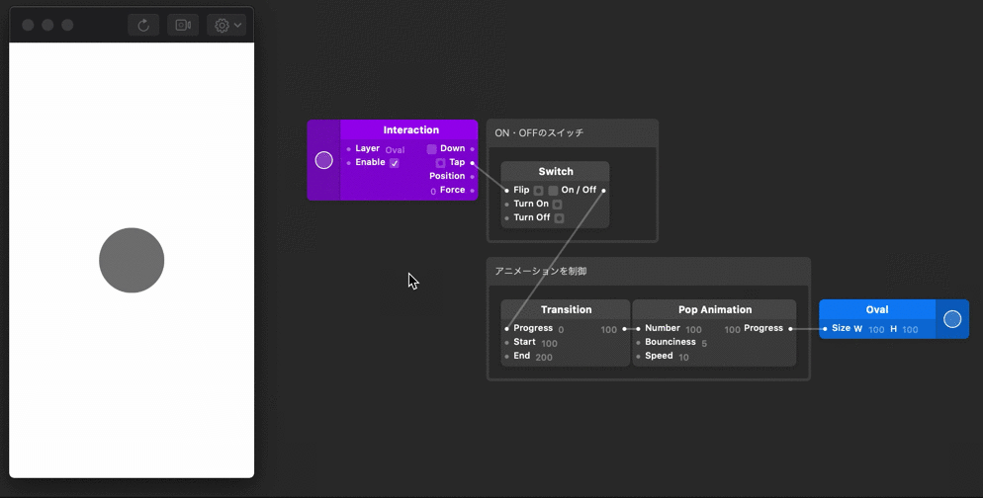Click the Turn On input port

(506, 205)
